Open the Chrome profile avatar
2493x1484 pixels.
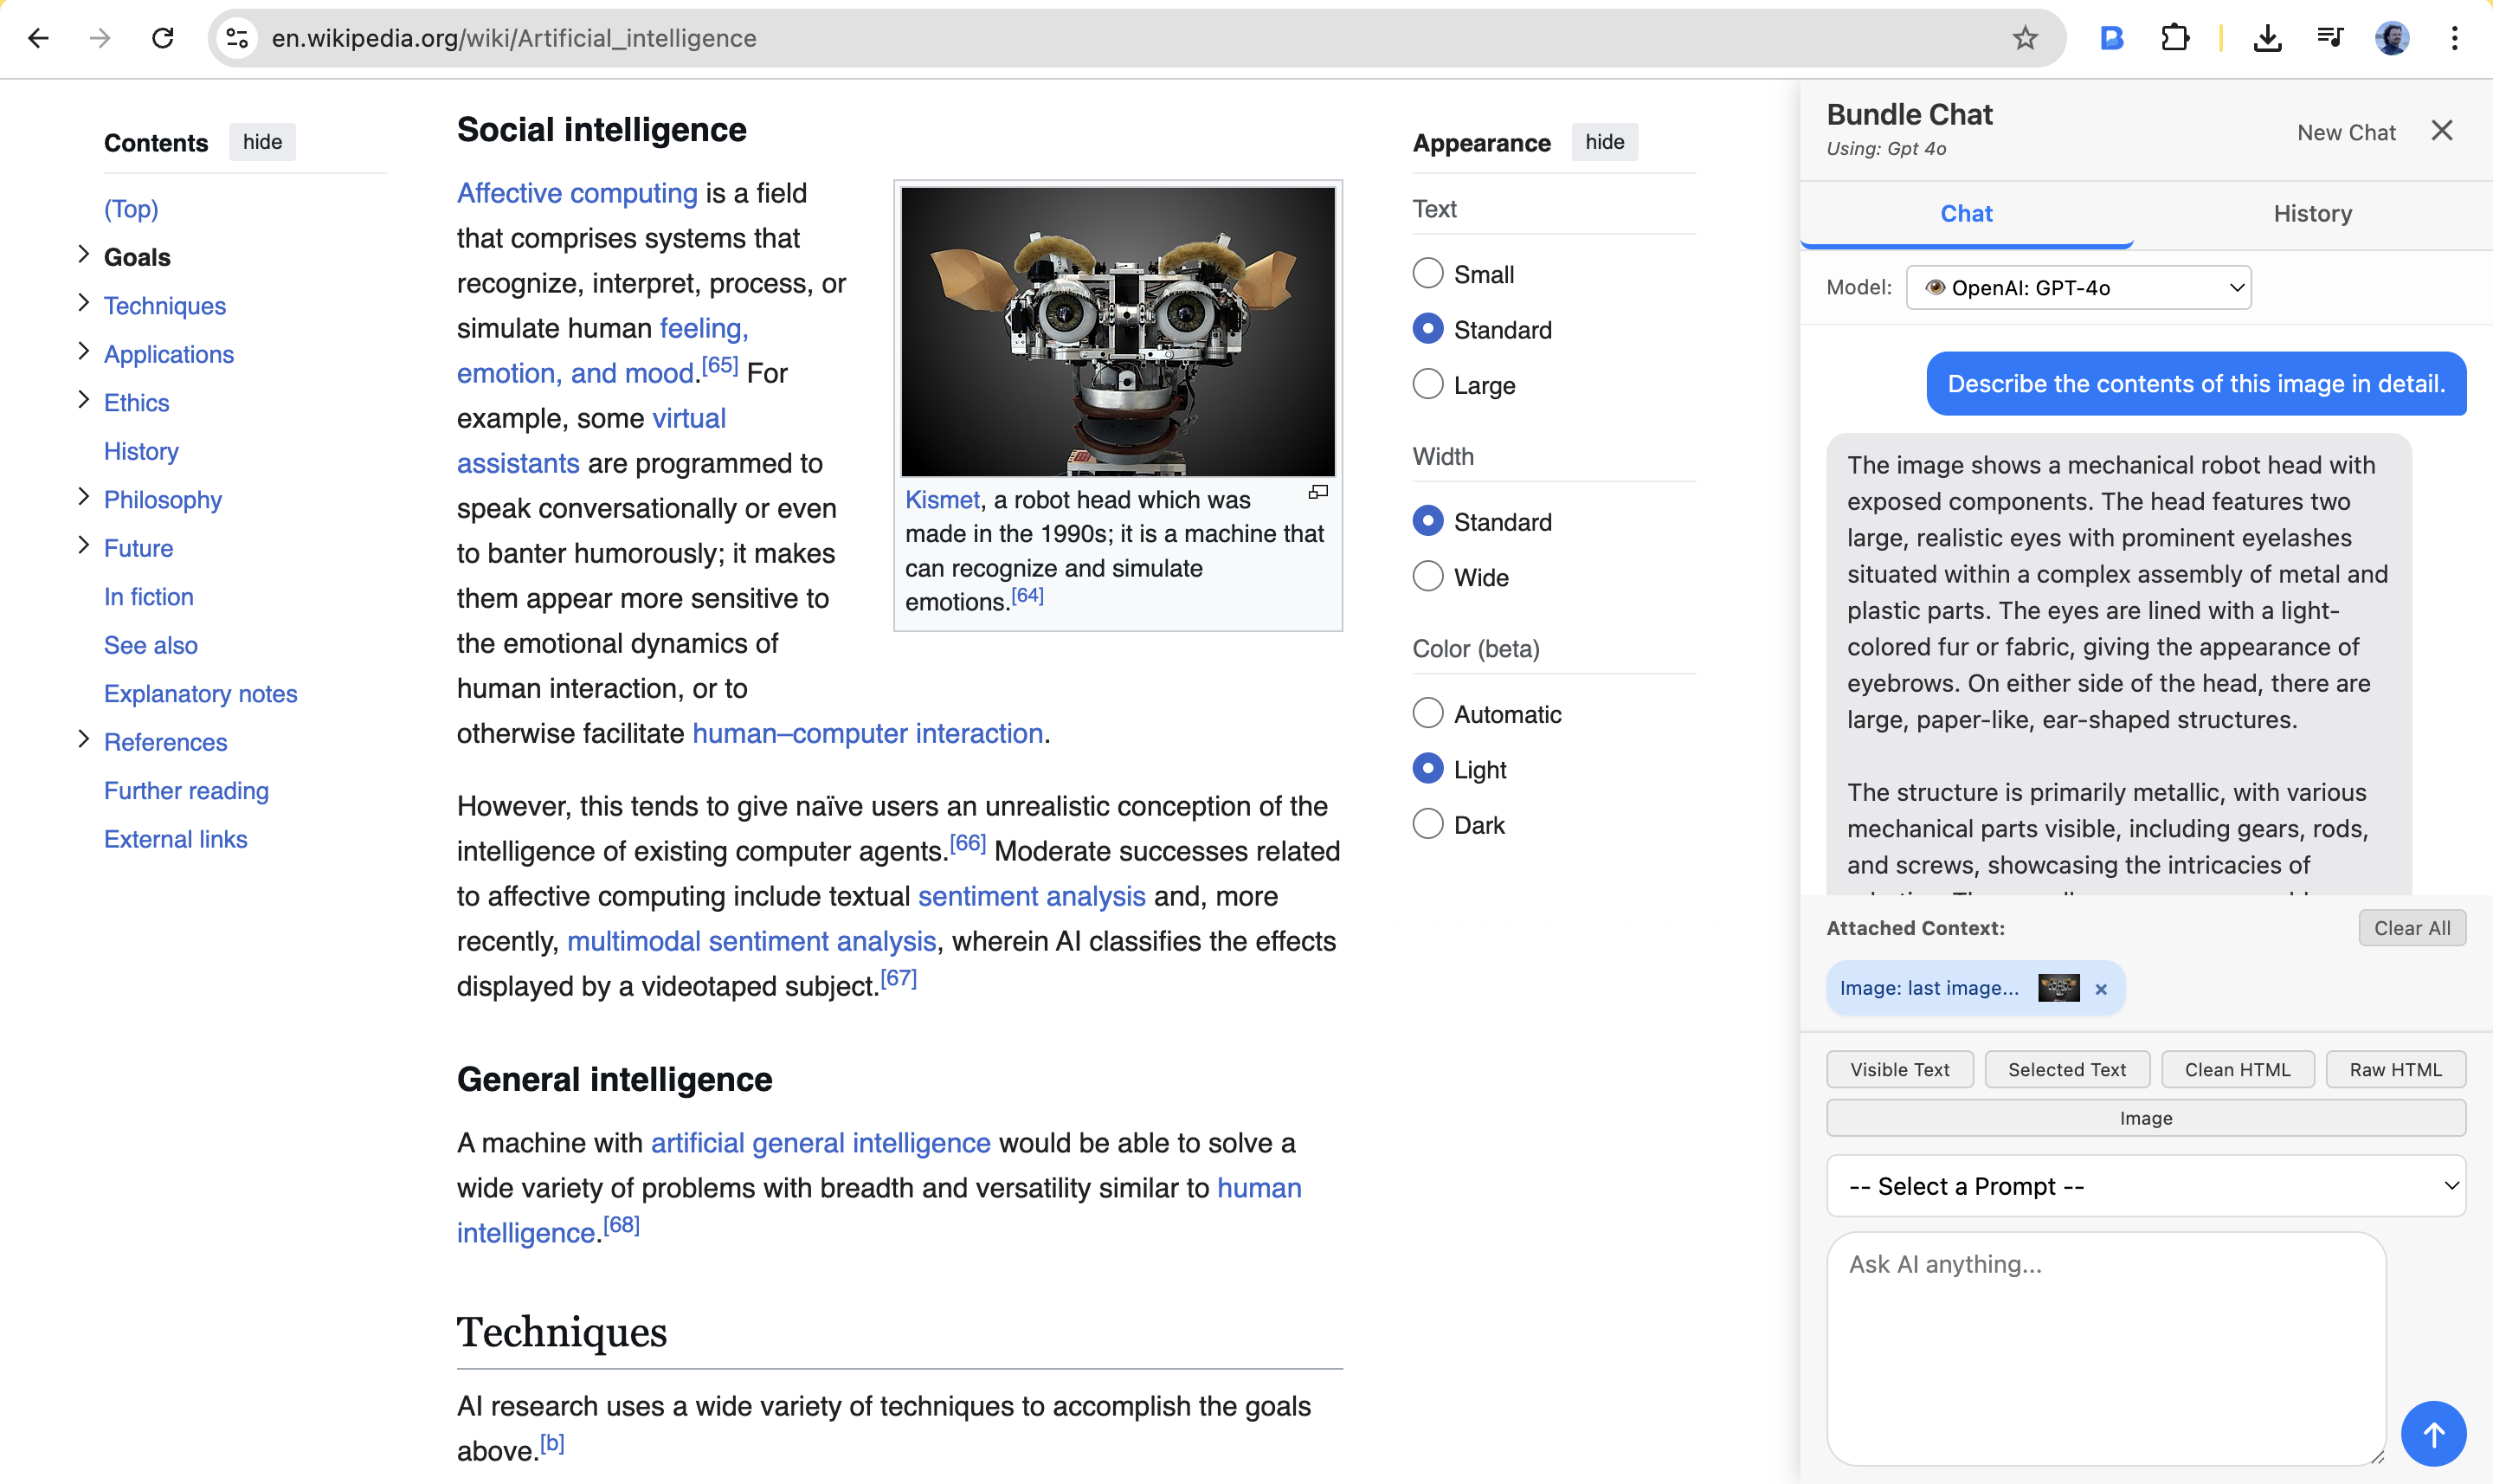[2392, 38]
